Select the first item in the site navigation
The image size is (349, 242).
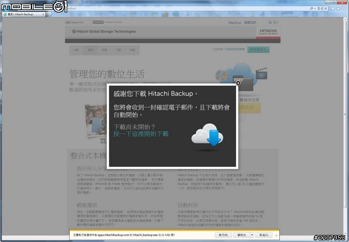point(76,50)
